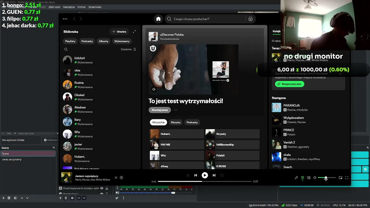370x208 pixels.
Task: Open the StillBootedUp shortcut tile
Action: click(x=232, y=145)
